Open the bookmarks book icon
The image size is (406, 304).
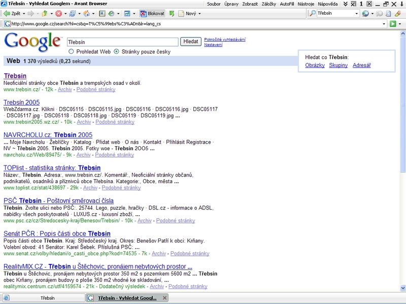pos(103,14)
